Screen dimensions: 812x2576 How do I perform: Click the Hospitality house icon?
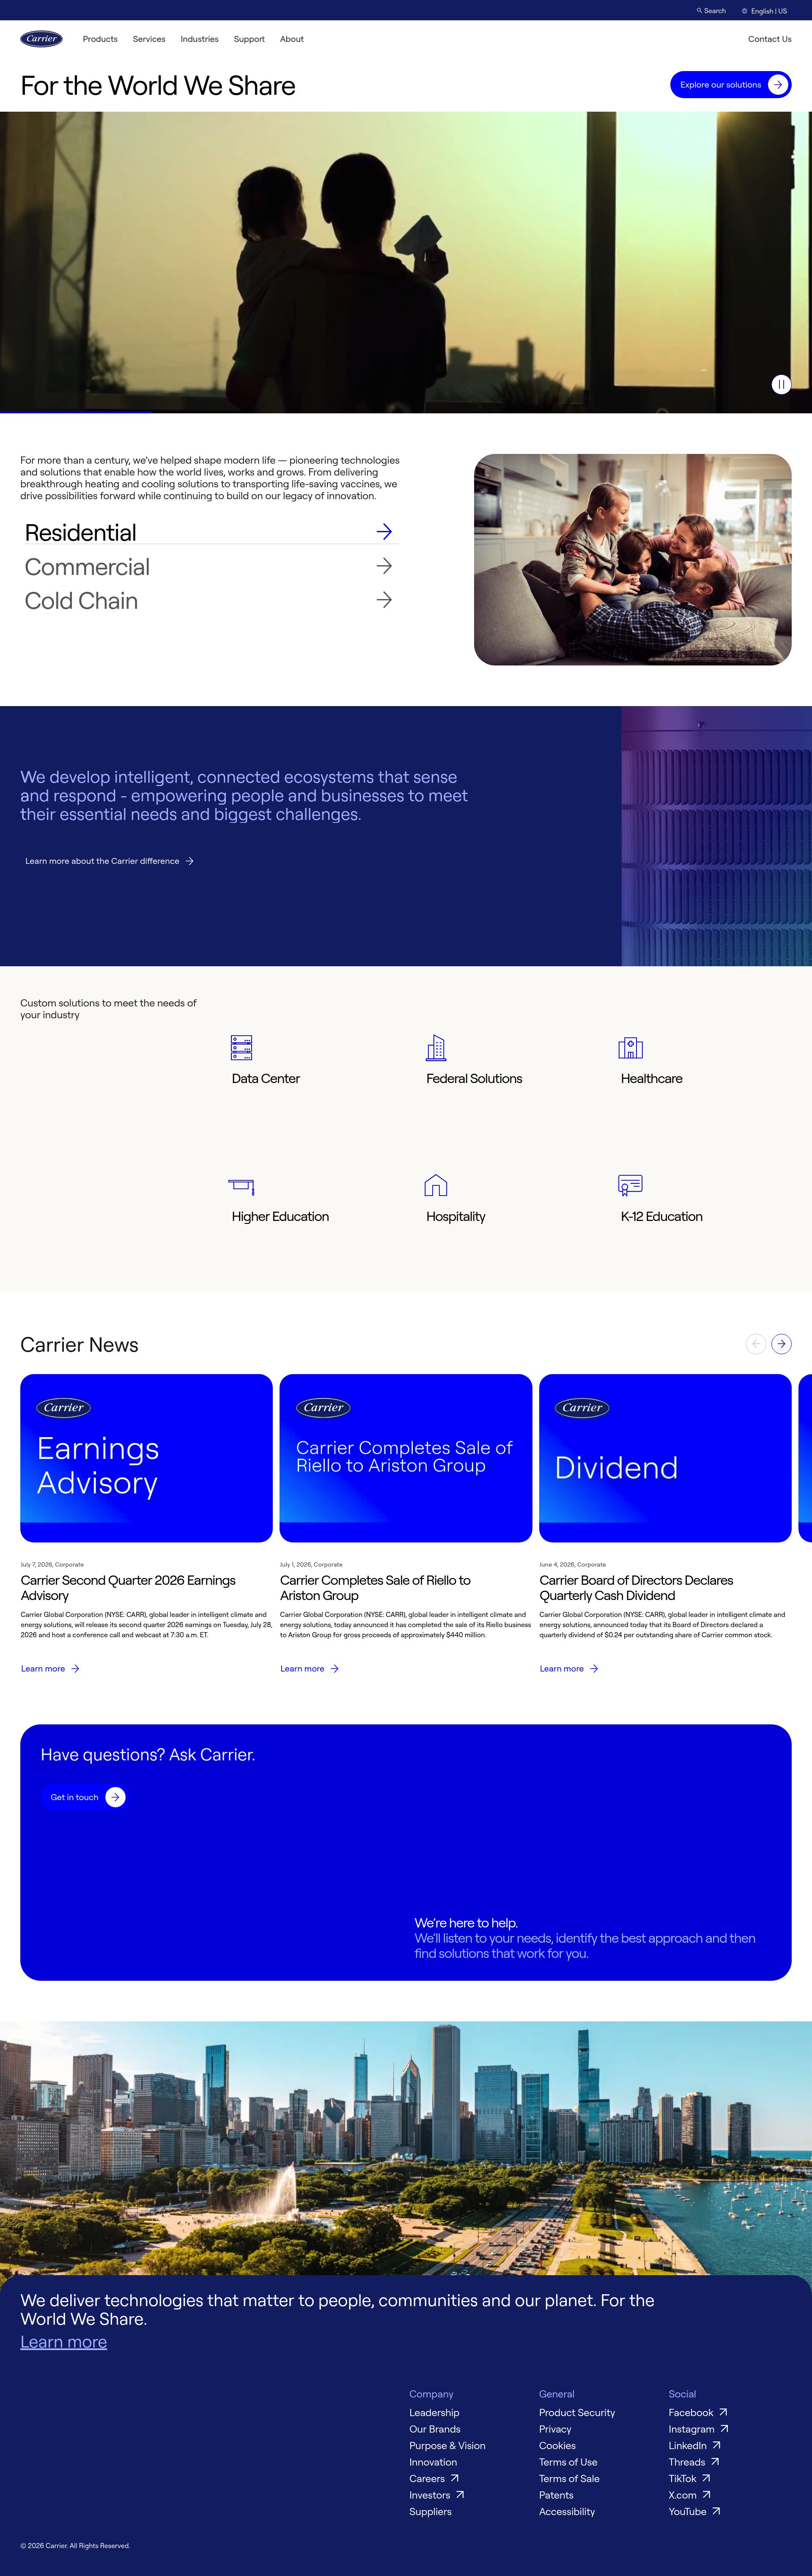click(436, 1185)
